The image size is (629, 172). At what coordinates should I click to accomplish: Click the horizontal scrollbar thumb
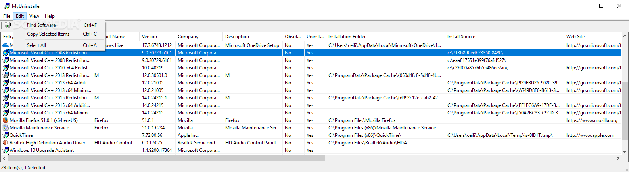[x=166, y=158]
